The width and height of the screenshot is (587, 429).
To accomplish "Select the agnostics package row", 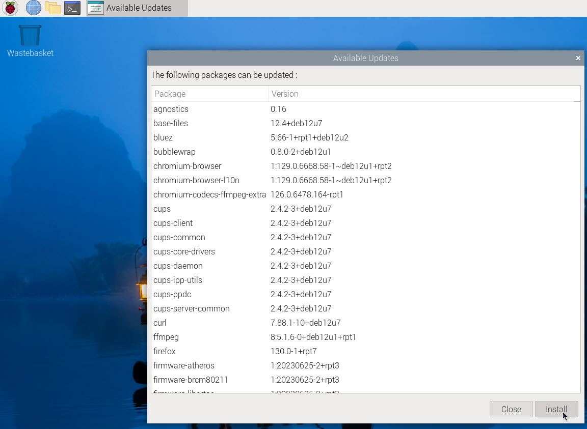I will [x=366, y=109].
